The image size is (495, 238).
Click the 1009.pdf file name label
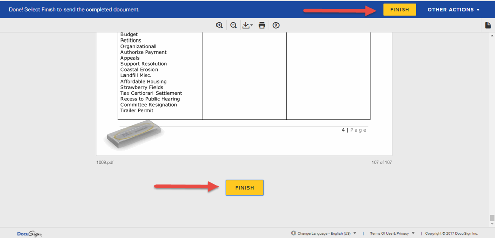pos(105,162)
